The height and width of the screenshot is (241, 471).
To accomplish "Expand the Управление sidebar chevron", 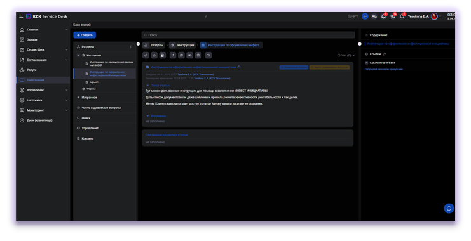I will coord(66,90).
